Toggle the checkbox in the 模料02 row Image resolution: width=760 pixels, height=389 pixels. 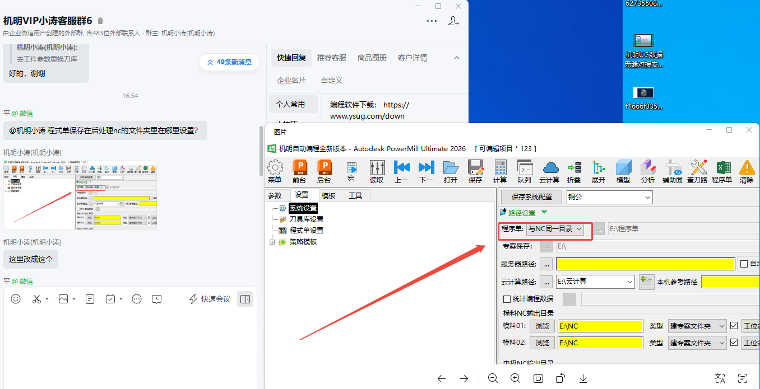pos(734,343)
